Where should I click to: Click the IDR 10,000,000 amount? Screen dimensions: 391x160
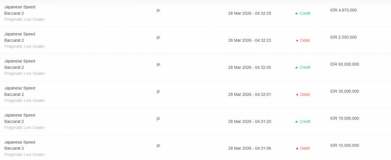[x=344, y=145]
